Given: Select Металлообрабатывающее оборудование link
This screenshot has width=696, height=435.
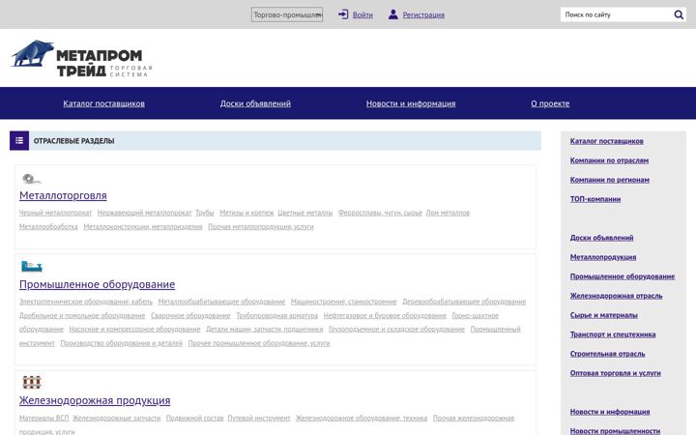Looking at the screenshot, I should point(221,302).
